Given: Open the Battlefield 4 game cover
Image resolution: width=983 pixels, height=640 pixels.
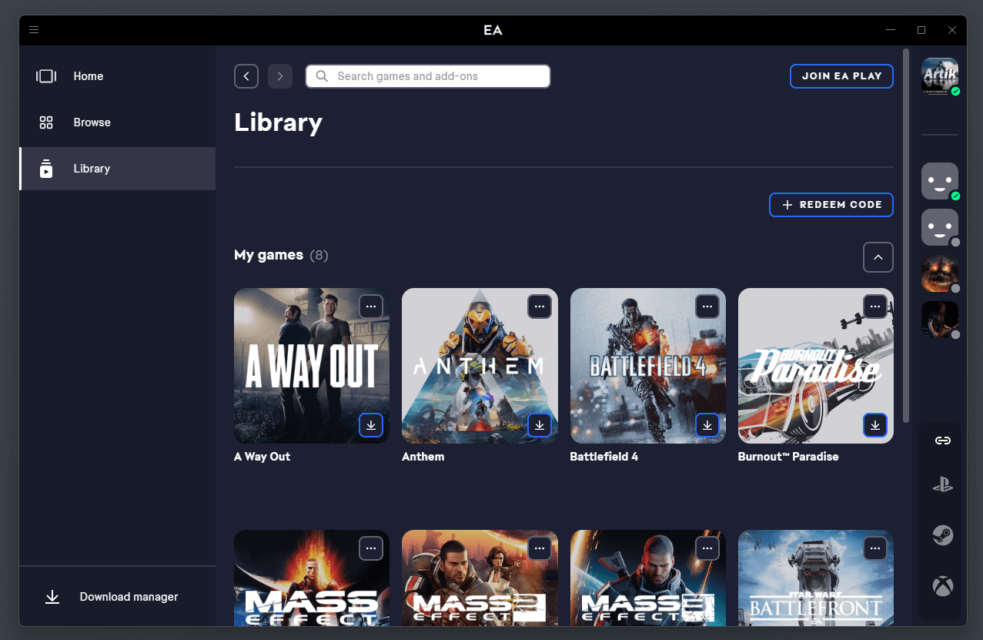Looking at the screenshot, I should click(x=648, y=366).
